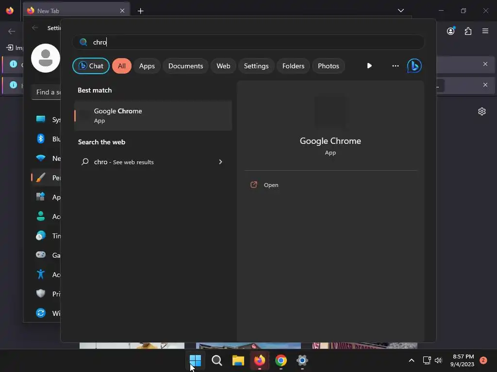Open a new Firefox tab

(x=141, y=11)
